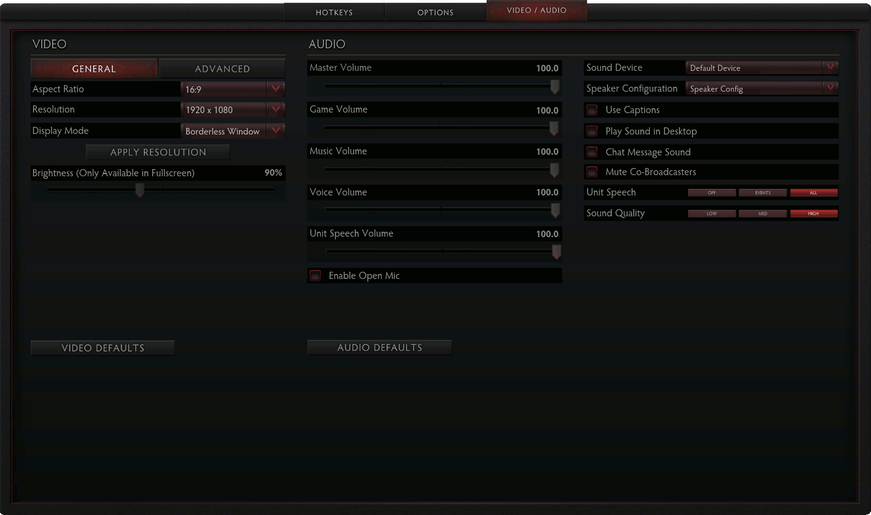Enable Chat Message Sound checkbox
This screenshot has width=871, height=515.
tap(592, 152)
